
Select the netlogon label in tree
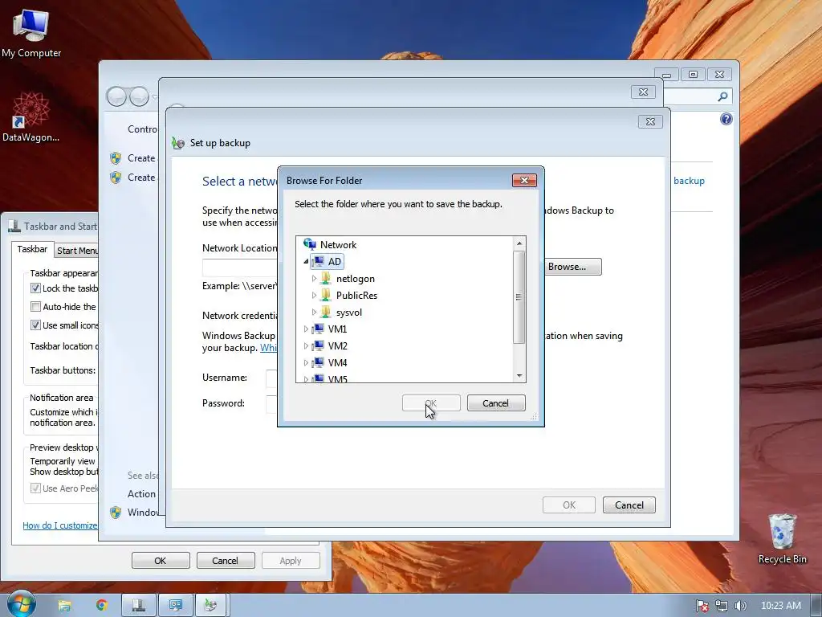click(356, 279)
